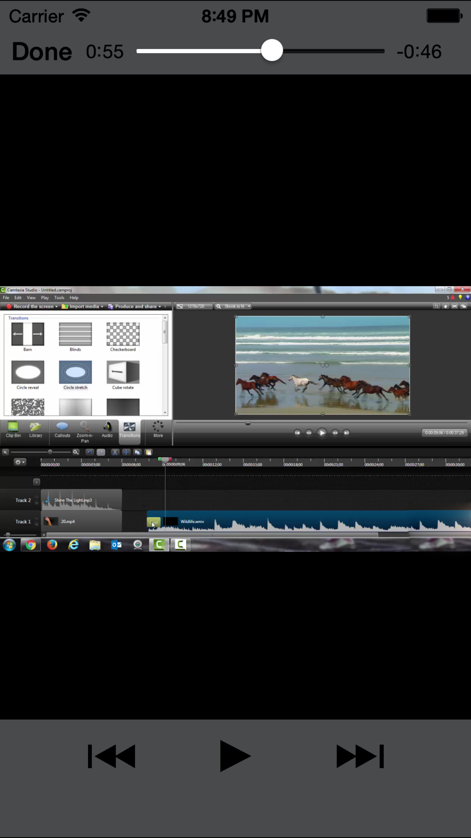This screenshot has height=838, width=471.
Task: Select the Circle reveal transition
Action: click(28, 372)
